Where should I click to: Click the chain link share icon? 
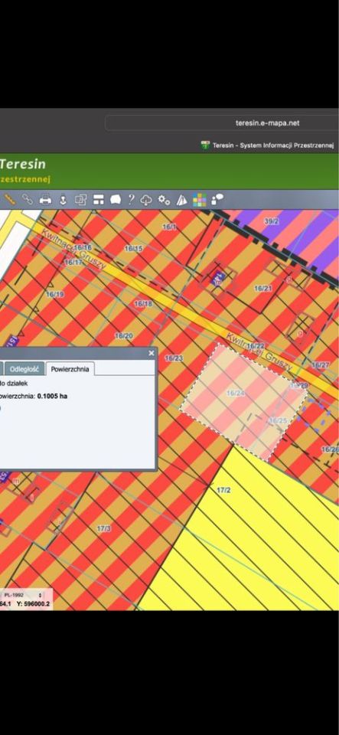28,200
